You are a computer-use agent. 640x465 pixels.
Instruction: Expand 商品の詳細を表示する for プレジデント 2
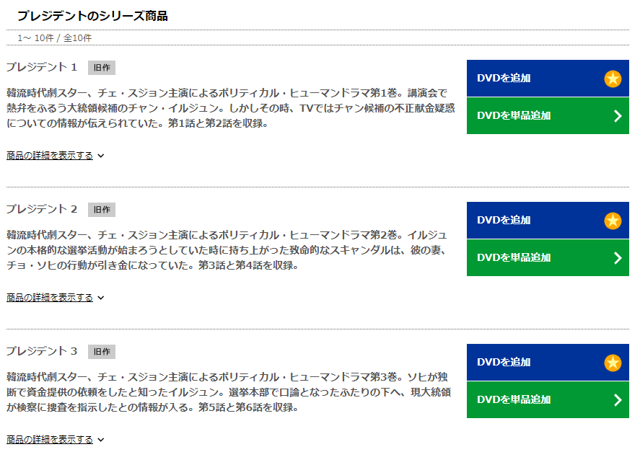click(x=55, y=297)
